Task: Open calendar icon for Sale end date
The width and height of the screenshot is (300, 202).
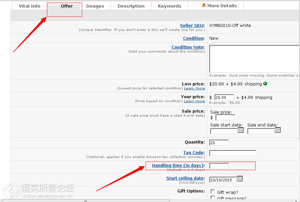Action: point(278,130)
